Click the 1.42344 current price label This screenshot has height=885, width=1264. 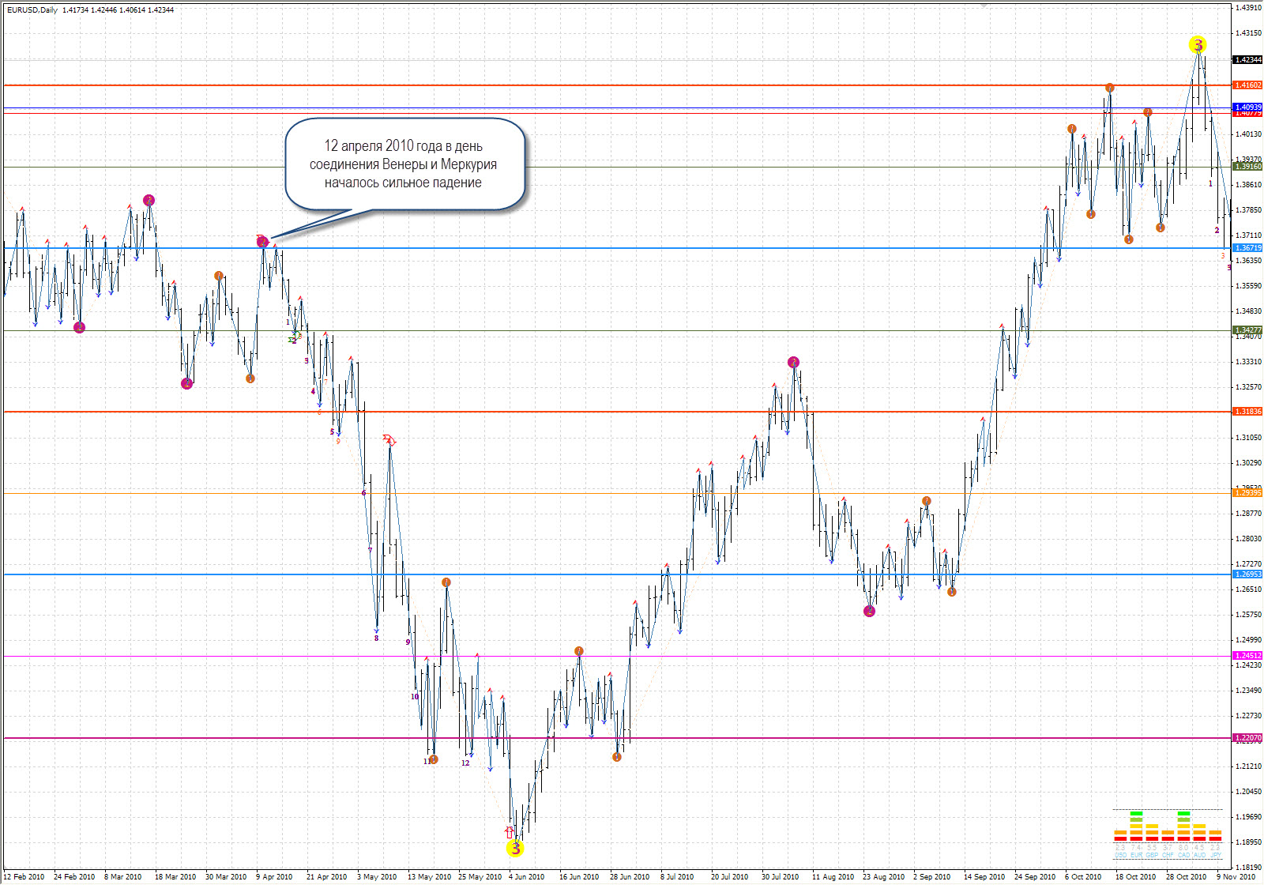(1247, 60)
